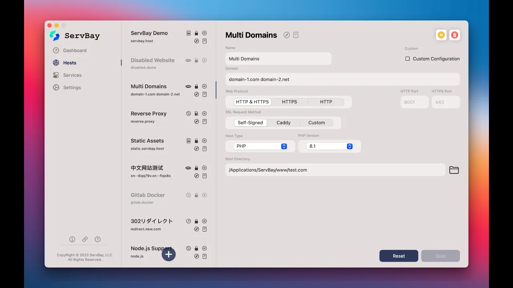
Task: Choose Custom SSL request method
Action: 317,123
